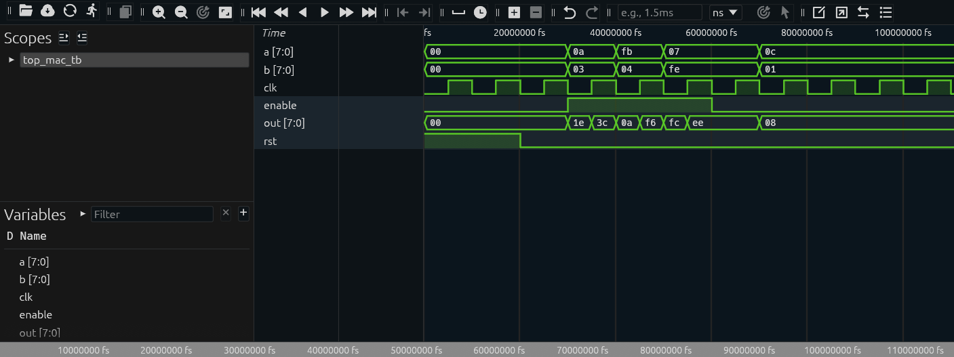The height and width of the screenshot is (357, 954).
Task: Click the open external arrow square icon
Action: click(841, 12)
